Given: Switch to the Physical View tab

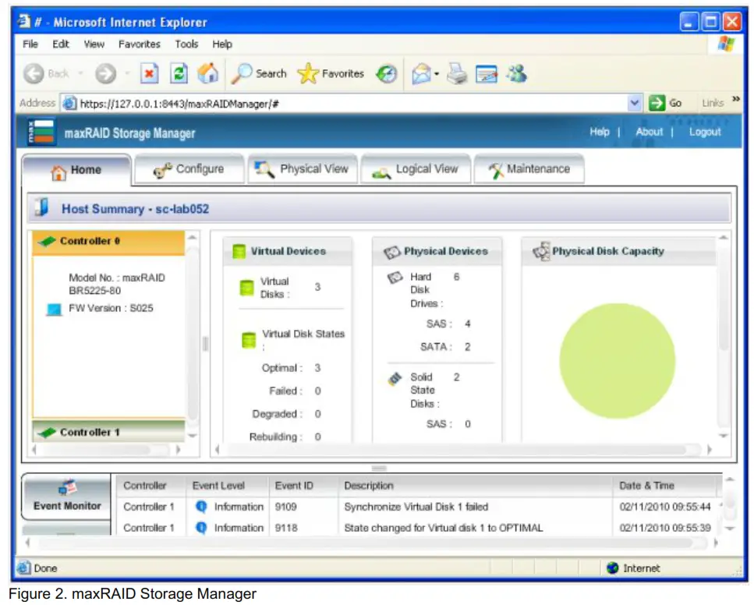Looking at the screenshot, I should [303, 169].
